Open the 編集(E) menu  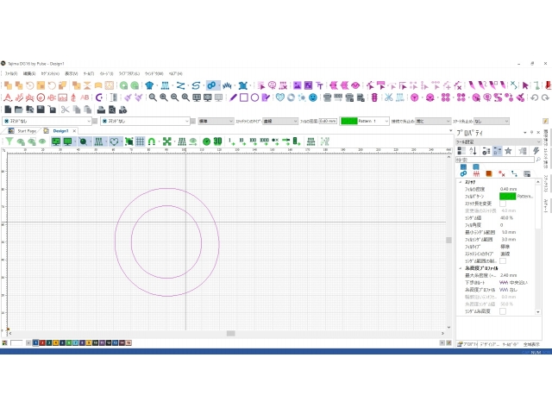point(29,73)
